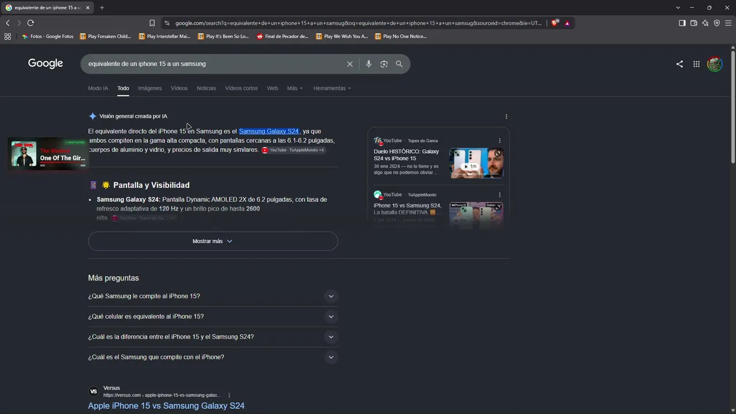Switch to the Vídeos cortos tab
736x414 pixels.
pos(241,88)
